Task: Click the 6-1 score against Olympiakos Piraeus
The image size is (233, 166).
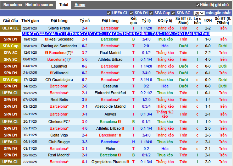Action: click(85, 162)
